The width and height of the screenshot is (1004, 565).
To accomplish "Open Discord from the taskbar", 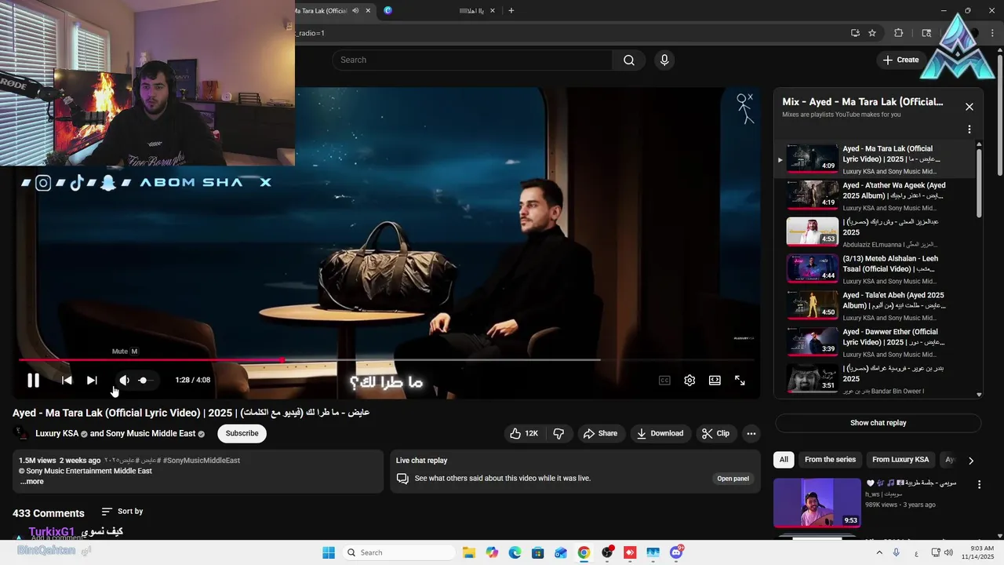I will 676,552.
